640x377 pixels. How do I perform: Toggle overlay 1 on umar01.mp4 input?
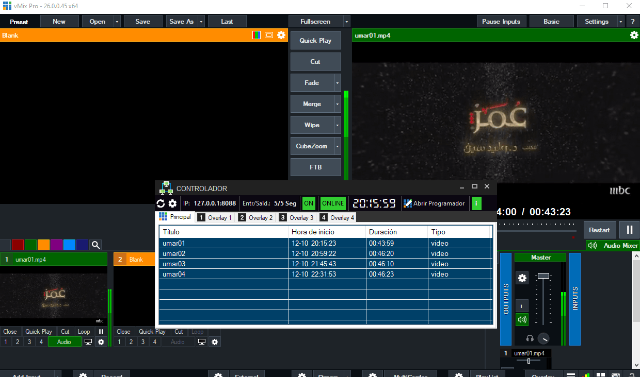coord(6,341)
